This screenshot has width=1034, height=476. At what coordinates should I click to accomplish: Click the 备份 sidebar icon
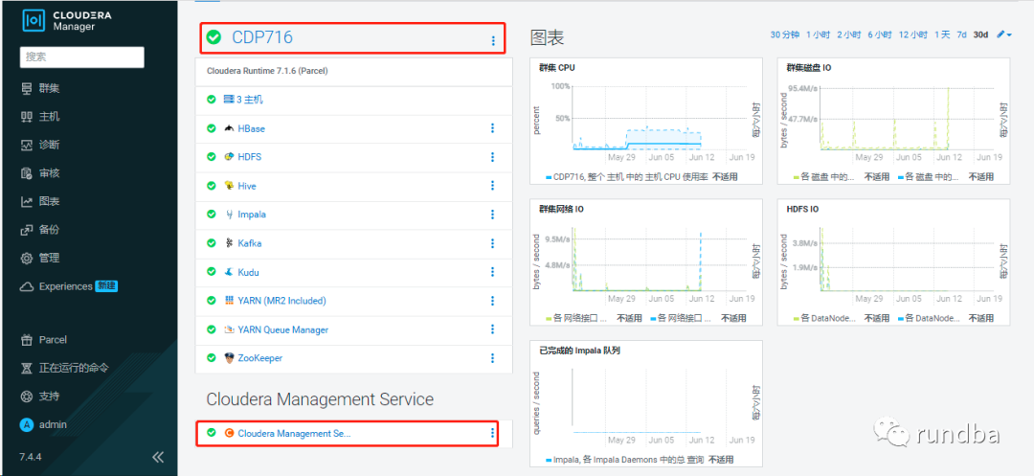tap(27, 230)
